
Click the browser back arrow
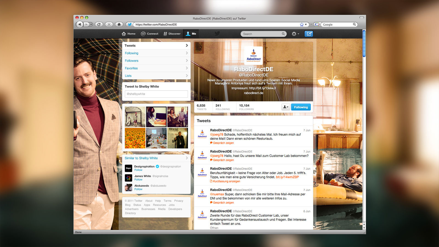click(x=80, y=24)
